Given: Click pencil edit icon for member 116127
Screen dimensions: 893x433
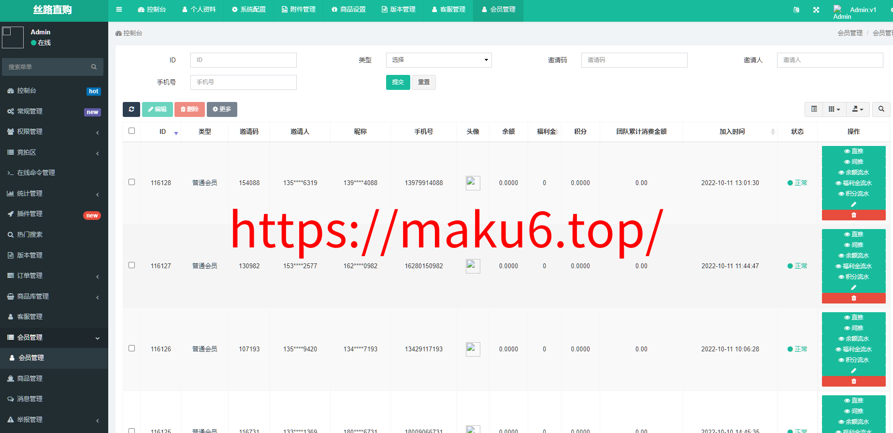Looking at the screenshot, I should coord(854,288).
